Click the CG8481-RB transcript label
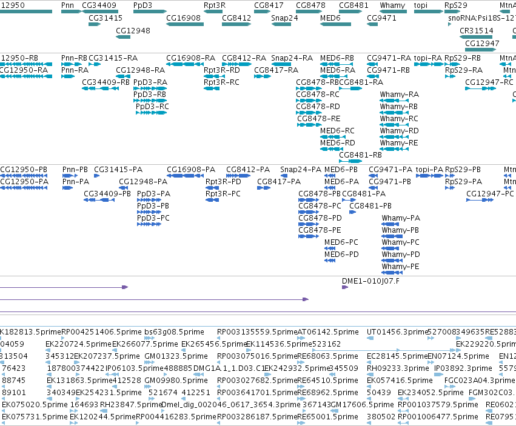516x426 pixels. [361, 155]
